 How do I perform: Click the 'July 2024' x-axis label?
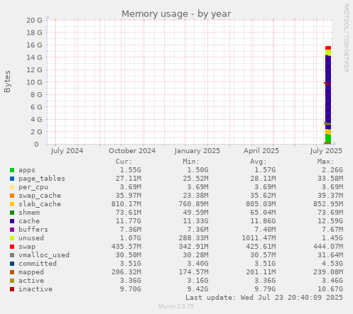click(67, 151)
